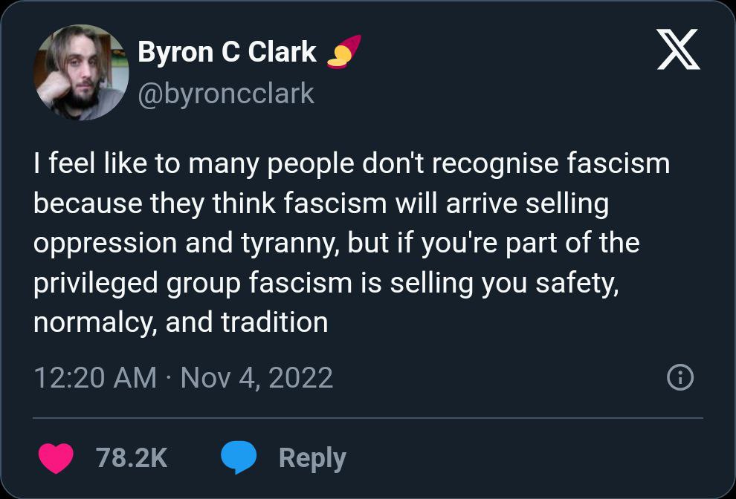736x499 pixels.
Task: Click the 78.2K like count
Action: coord(132,457)
